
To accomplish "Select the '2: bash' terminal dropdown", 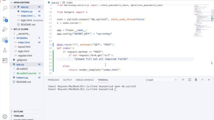I will click(x=161, y=80).
